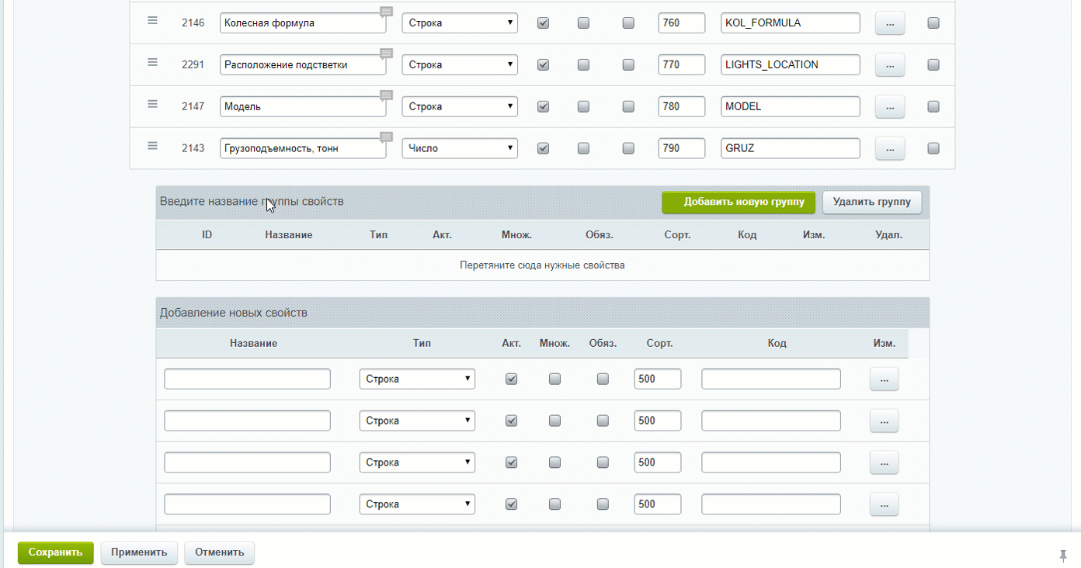Open the comment icon on Модель field
This screenshot has height=568, width=1081.
coord(386,95)
